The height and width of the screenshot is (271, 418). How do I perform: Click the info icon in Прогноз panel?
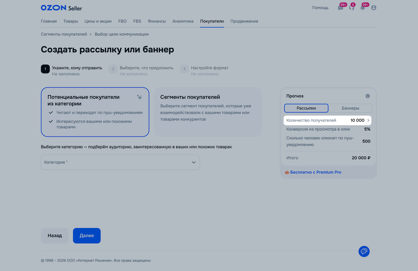click(368, 96)
